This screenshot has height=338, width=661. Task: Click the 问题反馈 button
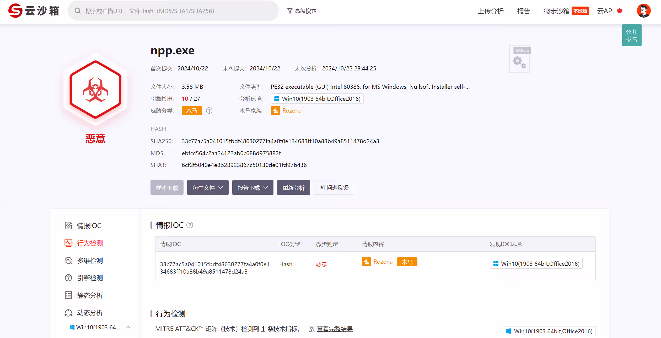334,187
